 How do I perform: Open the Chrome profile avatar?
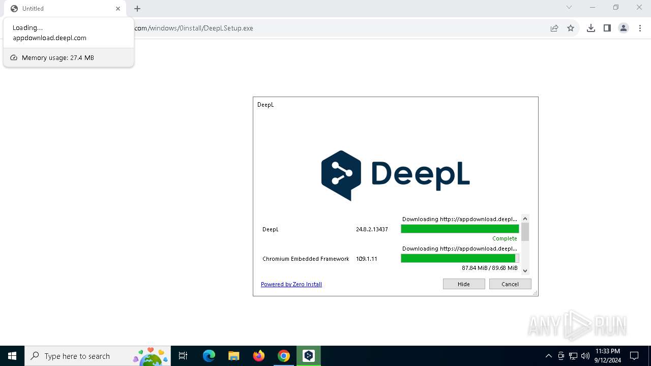coord(624,28)
